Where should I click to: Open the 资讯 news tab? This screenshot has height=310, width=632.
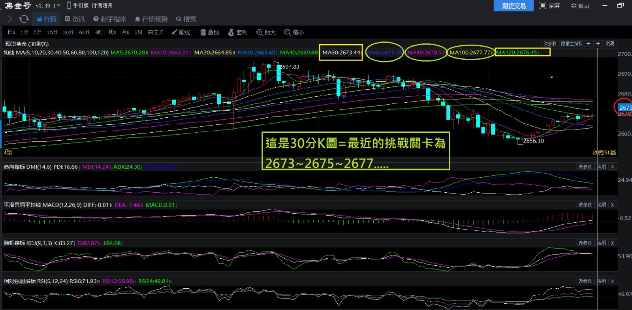75,19
